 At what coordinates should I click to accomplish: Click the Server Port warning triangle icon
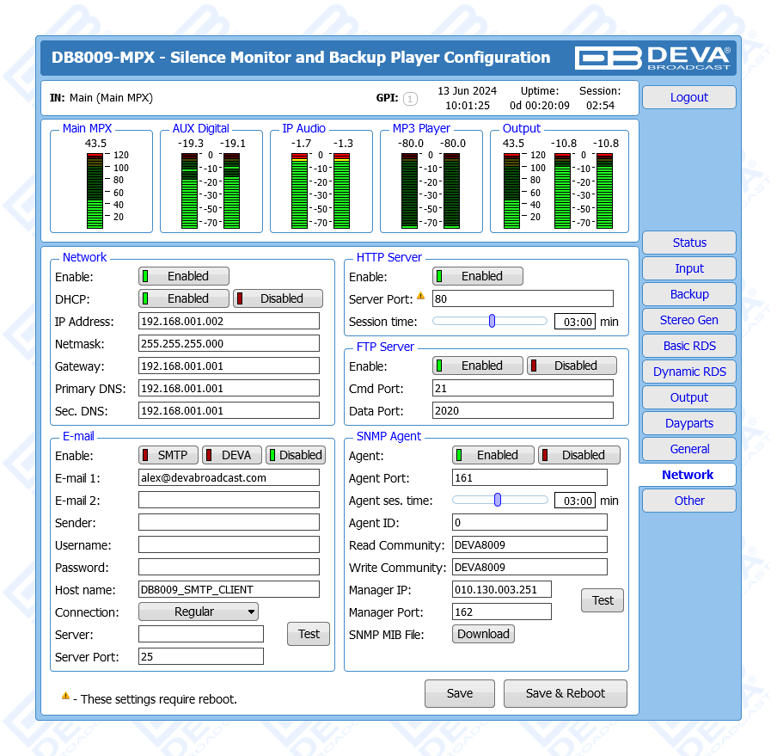421,296
